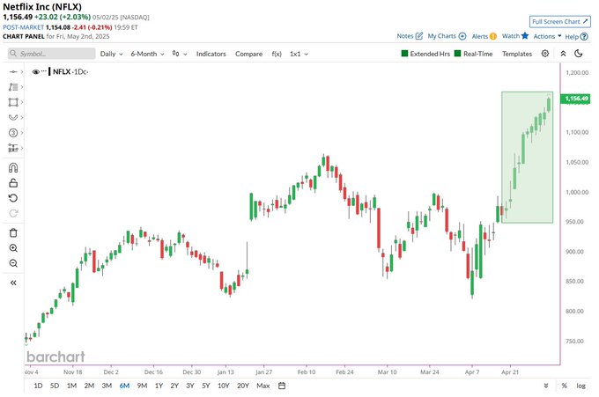The image size is (599, 397).
Task: Select the 1D time range
Action: click(38, 386)
